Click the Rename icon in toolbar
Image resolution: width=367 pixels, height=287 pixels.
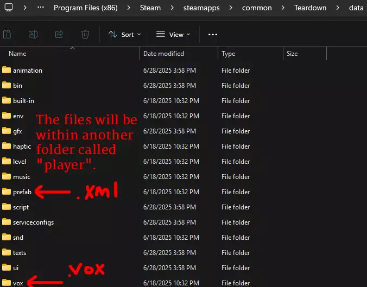click(x=33, y=34)
